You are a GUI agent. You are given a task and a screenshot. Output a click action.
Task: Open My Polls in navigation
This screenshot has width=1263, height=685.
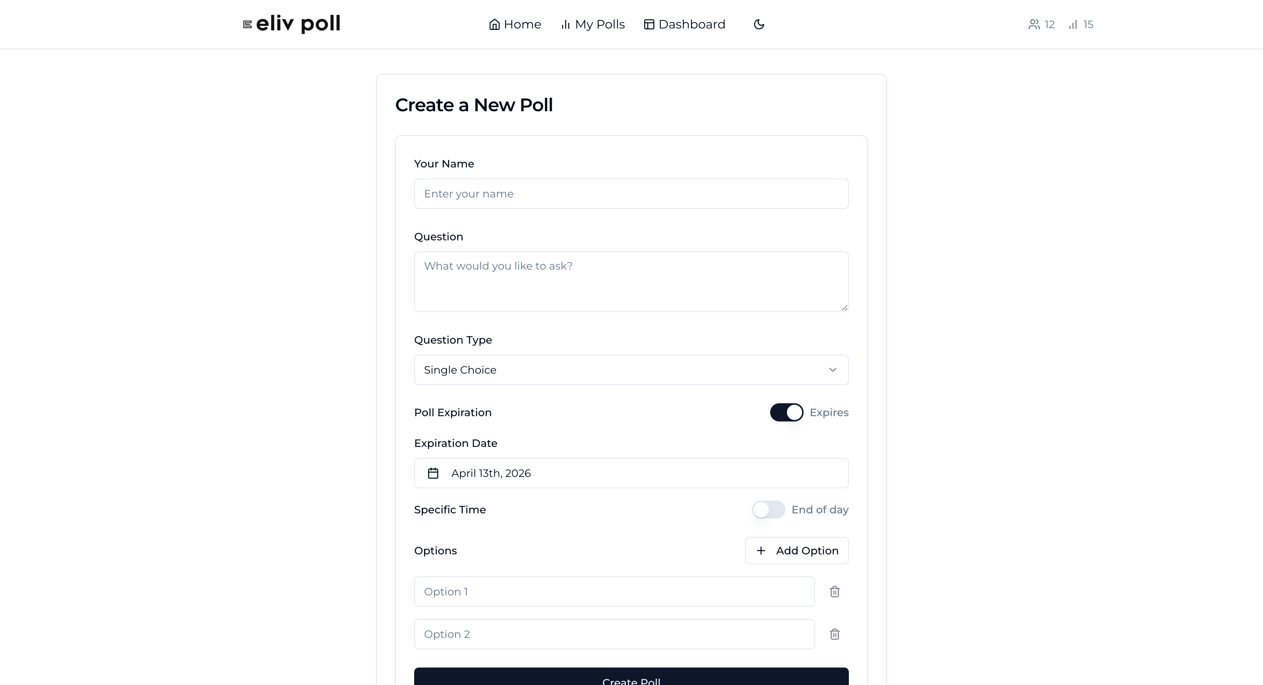(592, 25)
